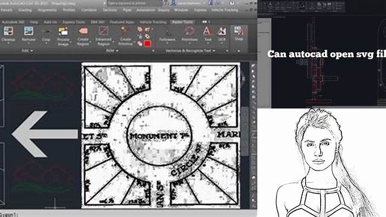Click the red REM color swatch
The width and height of the screenshot is (386, 217).
(x=147, y=44)
